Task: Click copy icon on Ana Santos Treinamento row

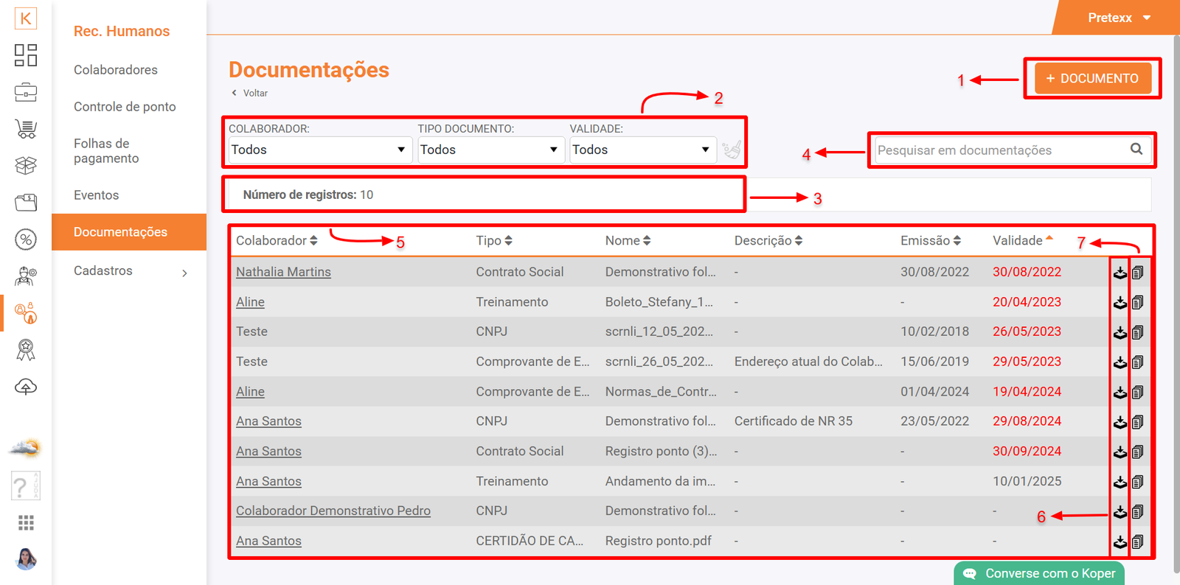Action: 1138,482
